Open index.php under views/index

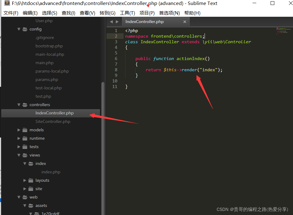[51, 172]
